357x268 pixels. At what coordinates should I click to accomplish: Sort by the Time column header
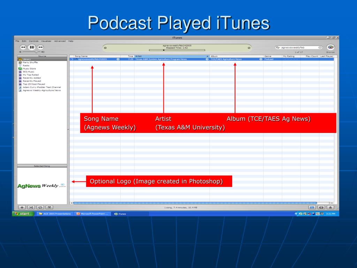pos(127,56)
